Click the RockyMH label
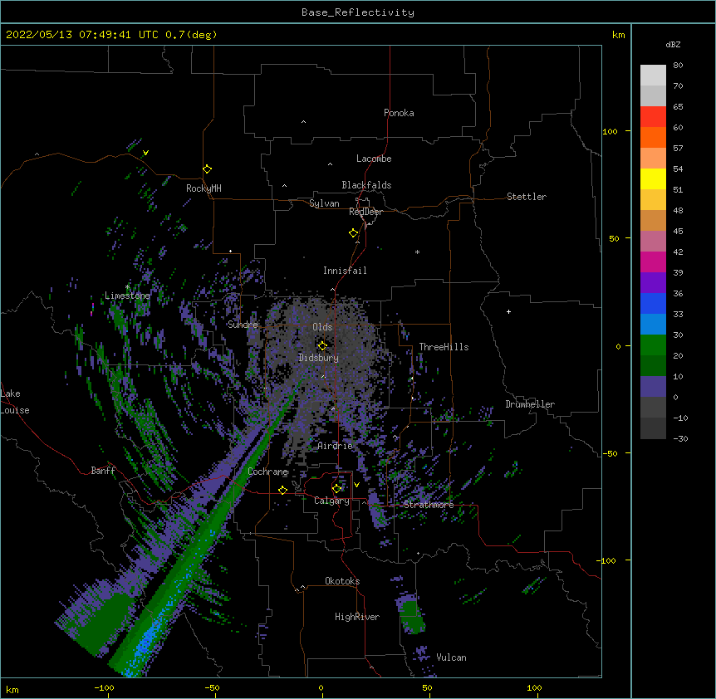716x699 pixels. point(204,188)
